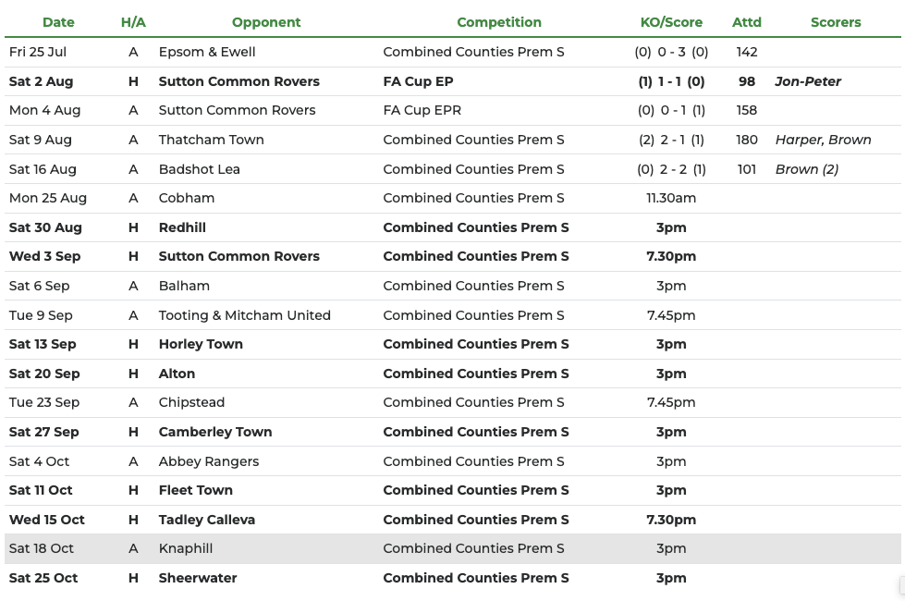Open the Badshot Lea match entry
Viewport: 905px width, 601px height.
pos(199,169)
